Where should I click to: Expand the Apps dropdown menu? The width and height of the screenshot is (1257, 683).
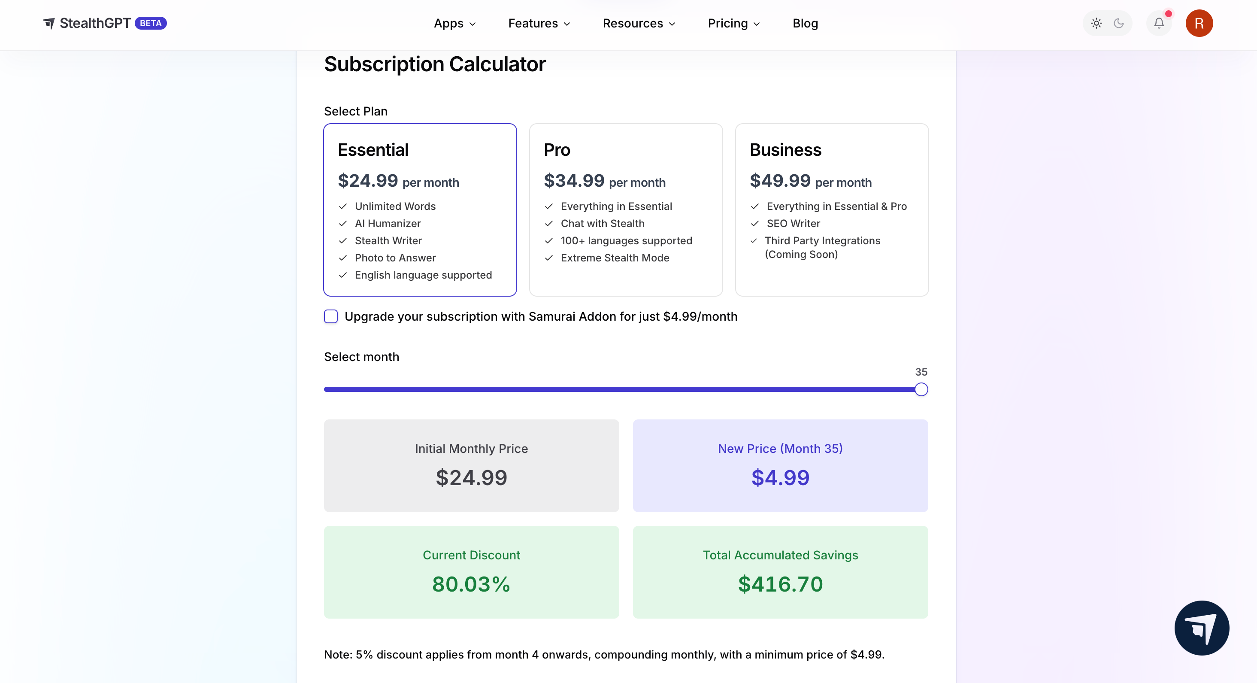[x=454, y=24]
